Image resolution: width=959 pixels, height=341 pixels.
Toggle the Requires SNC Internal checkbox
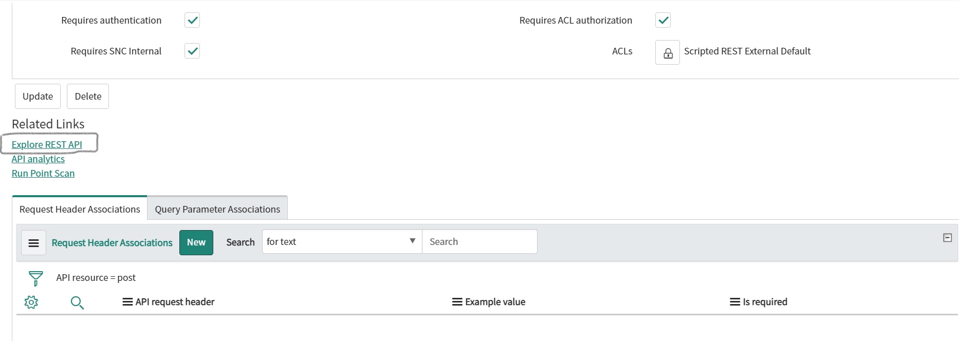192,51
